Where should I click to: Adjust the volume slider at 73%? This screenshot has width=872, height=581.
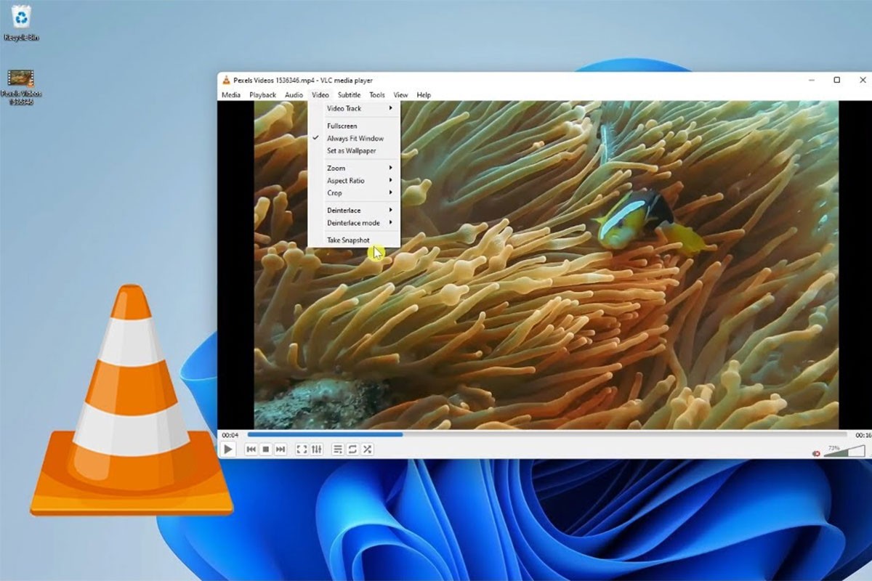tap(844, 452)
